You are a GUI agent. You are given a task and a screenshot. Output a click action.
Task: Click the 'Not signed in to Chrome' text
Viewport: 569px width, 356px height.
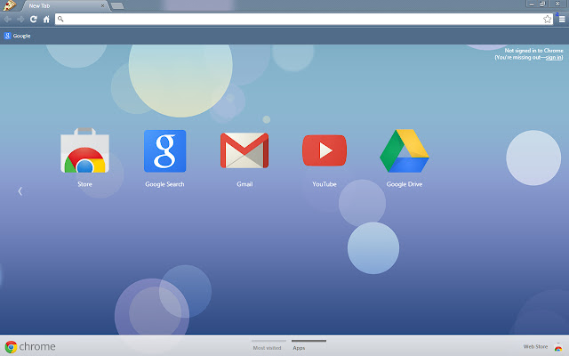(533, 51)
